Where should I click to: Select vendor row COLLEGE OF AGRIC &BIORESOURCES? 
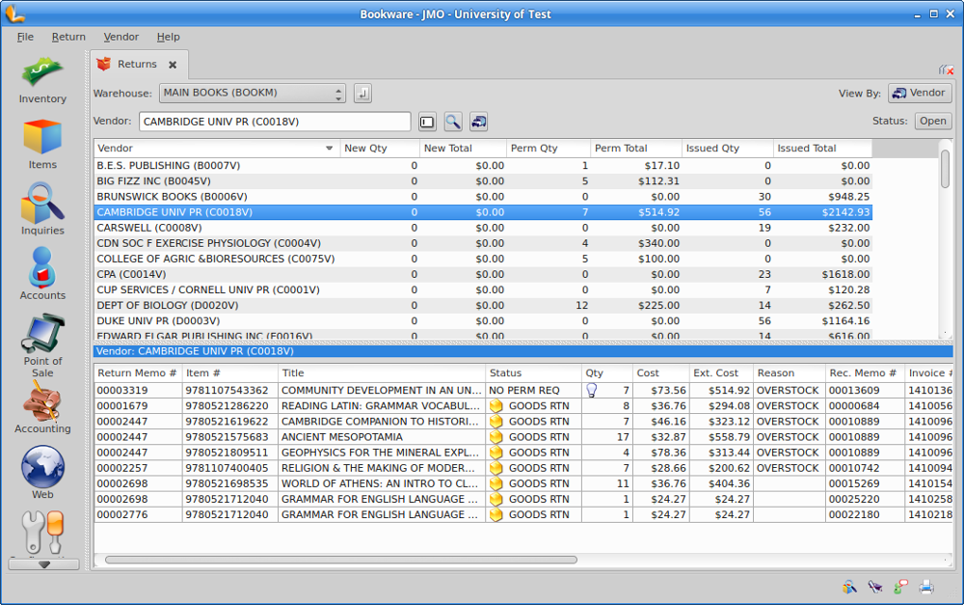(483, 260)
